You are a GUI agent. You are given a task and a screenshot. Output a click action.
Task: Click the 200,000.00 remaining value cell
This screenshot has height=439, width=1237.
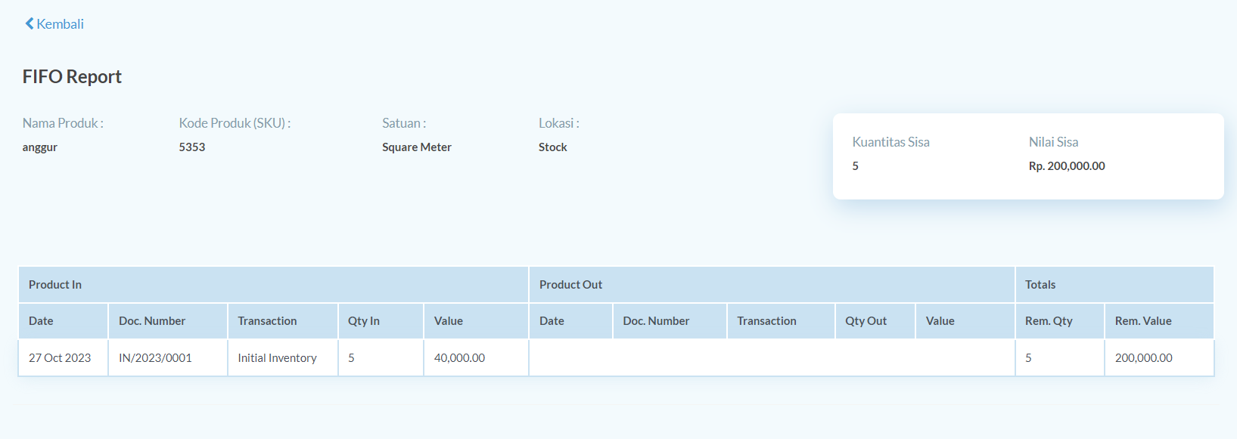[x=1159, y=358]
